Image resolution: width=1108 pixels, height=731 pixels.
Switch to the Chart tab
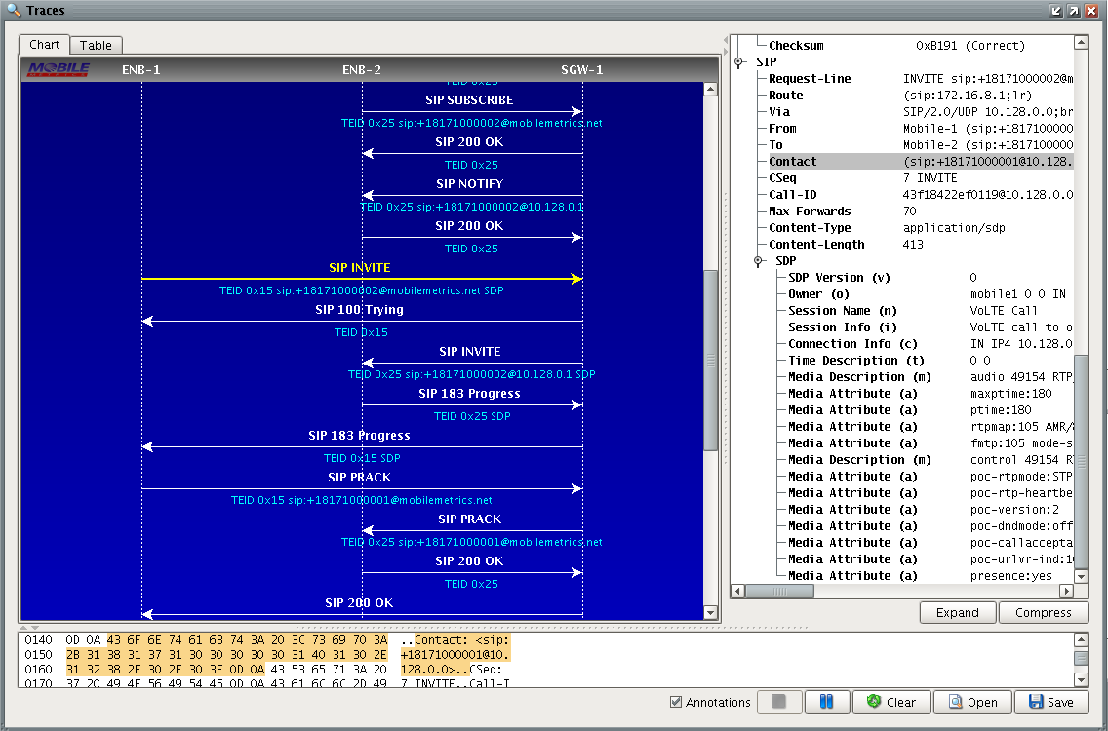[x=44, y=45]
